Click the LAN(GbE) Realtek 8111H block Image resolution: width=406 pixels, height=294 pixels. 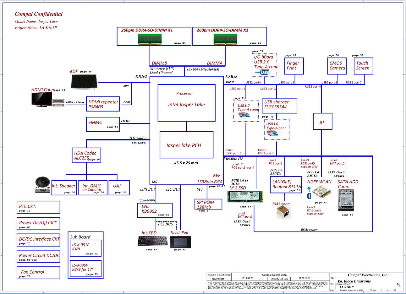click(286, 185)
